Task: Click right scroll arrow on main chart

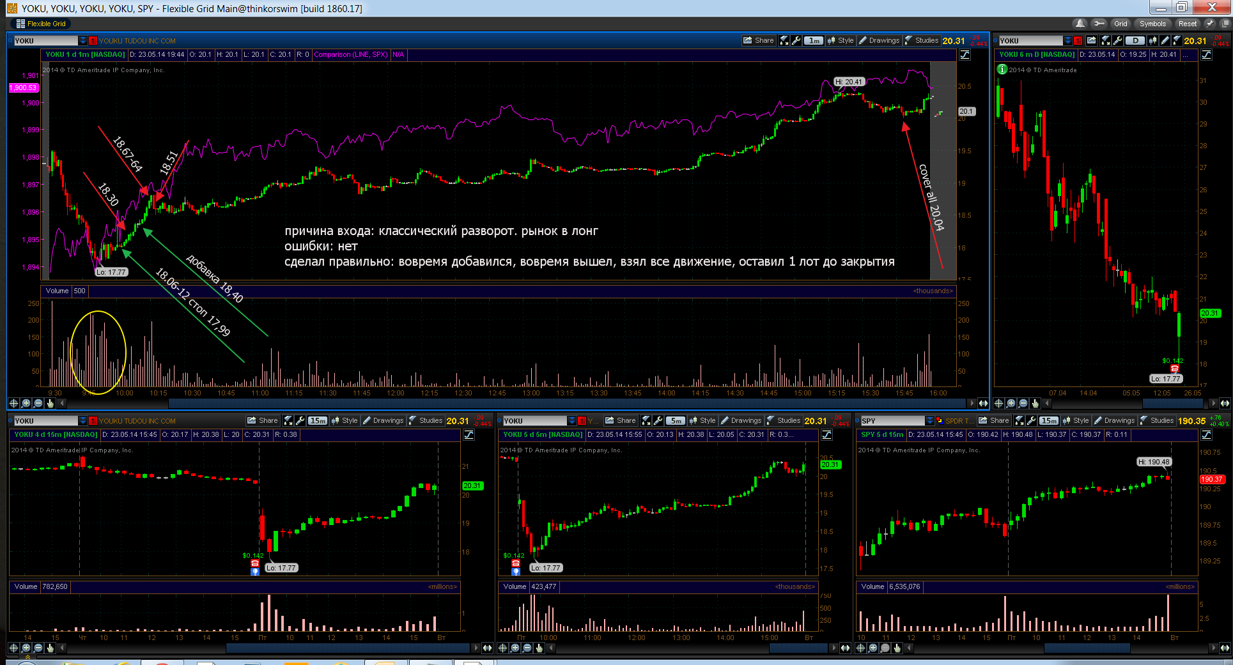Action: point(972,403)
